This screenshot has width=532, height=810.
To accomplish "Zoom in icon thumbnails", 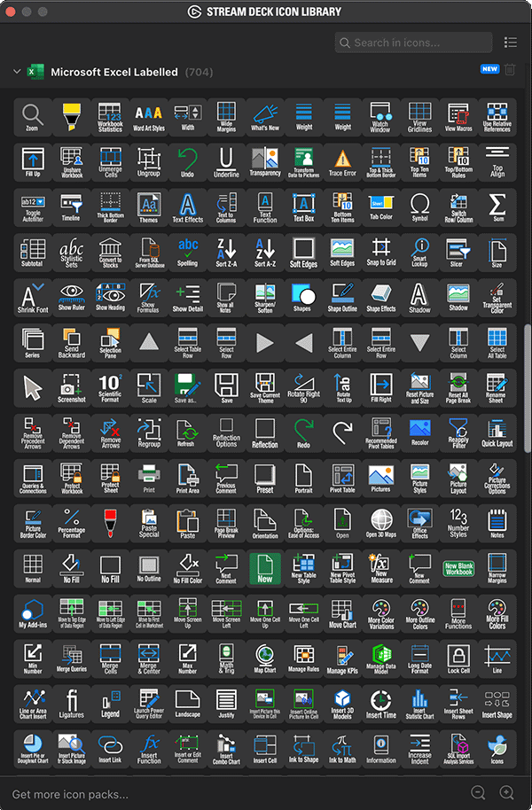I will click(x=506, y=792).
